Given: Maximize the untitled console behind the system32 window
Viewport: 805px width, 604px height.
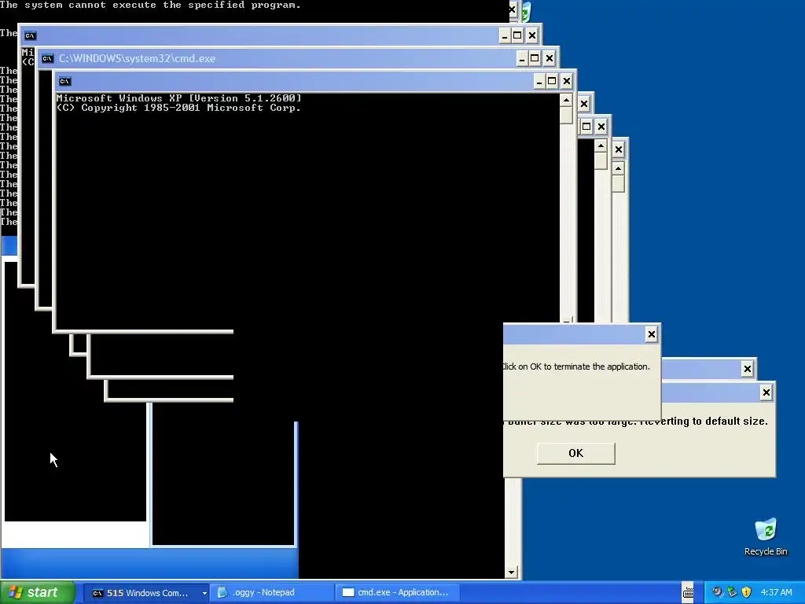Looking at the screenshot, I should point(517,35).
